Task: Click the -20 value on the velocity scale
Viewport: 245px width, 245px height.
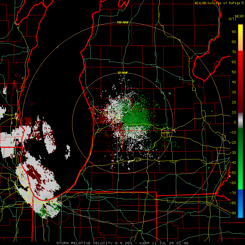Action: tap(233, 143)
